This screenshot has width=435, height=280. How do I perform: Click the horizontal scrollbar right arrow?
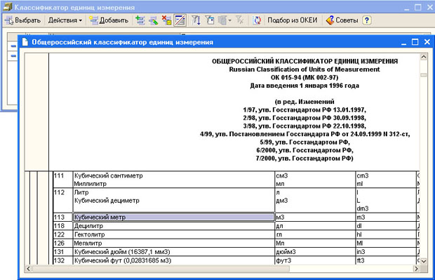click(x=416, y=269)
